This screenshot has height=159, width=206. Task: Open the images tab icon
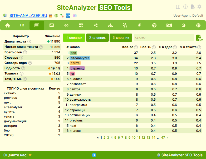click(x=52, y=25)
